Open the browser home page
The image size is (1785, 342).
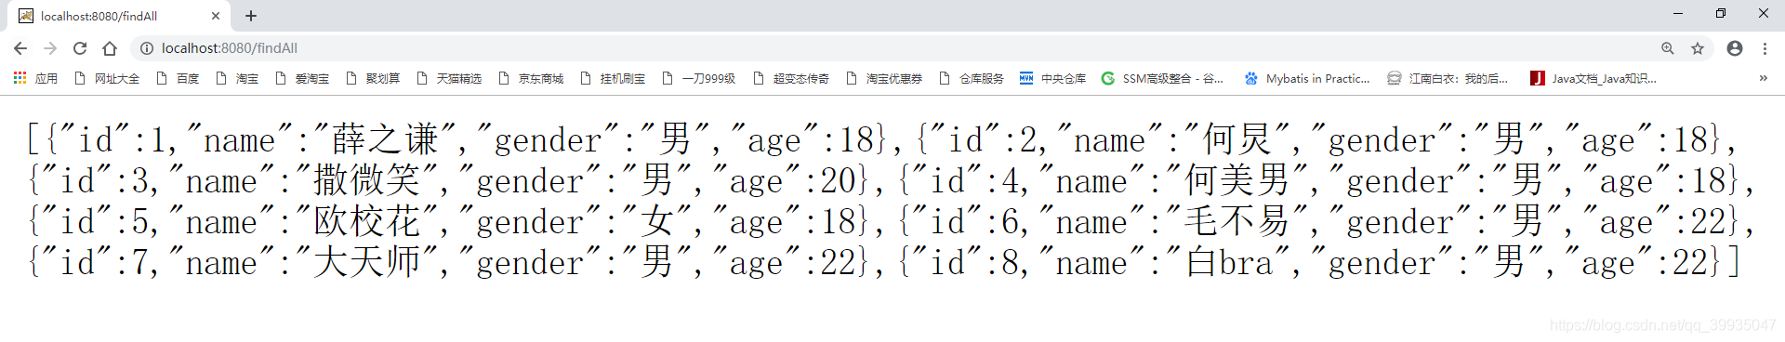click(x=110, y=48)
